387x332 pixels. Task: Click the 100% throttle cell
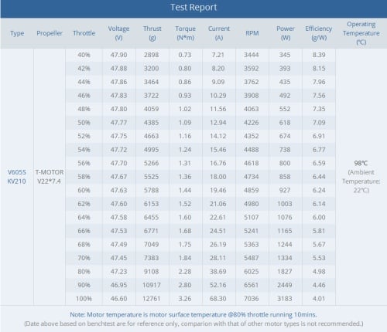(84, 299)
